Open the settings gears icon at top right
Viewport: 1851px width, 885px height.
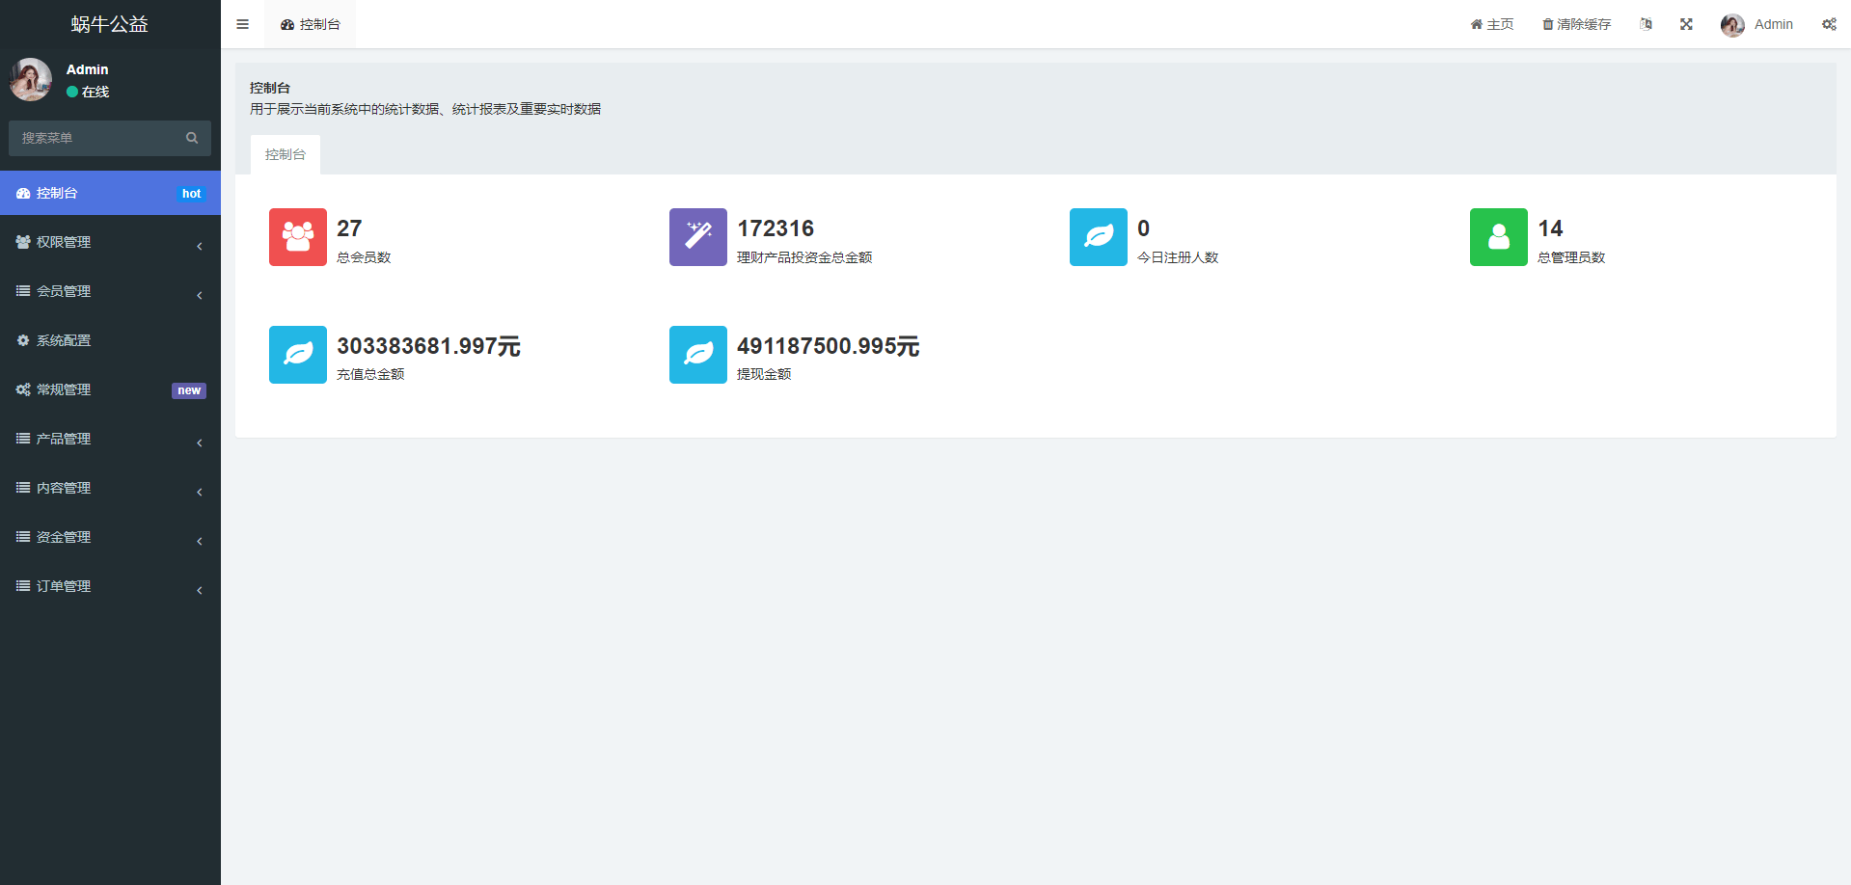pyautogui.click(x=1829, y=24)
